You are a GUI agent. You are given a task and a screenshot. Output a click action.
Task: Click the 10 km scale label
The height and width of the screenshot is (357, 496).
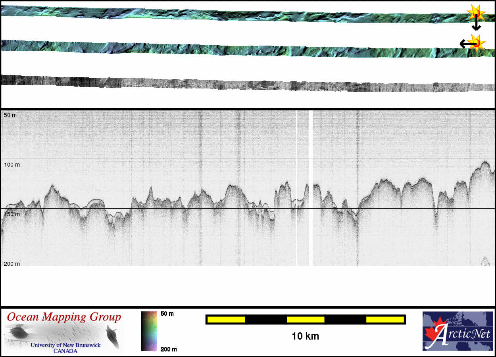pyautogui.click(x=305, y=336)
